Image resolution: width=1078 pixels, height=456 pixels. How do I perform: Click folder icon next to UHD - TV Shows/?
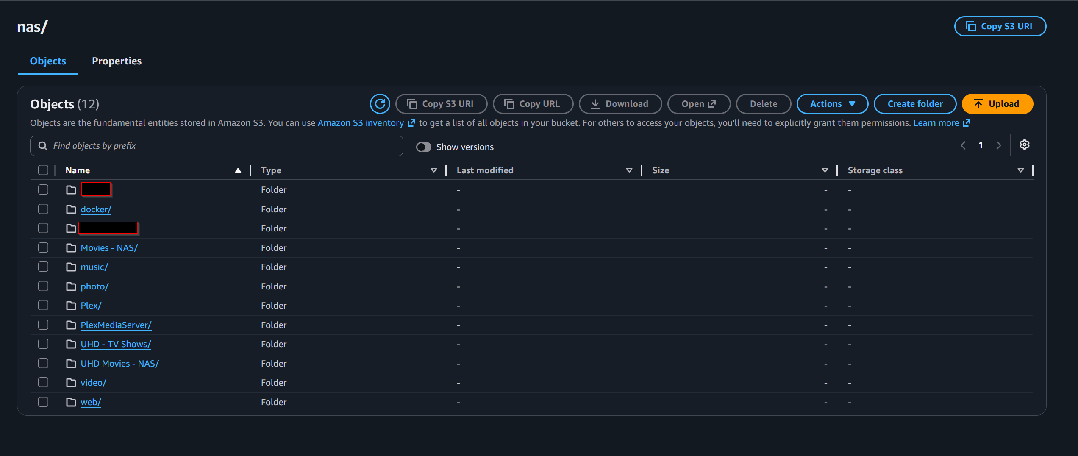71,344
